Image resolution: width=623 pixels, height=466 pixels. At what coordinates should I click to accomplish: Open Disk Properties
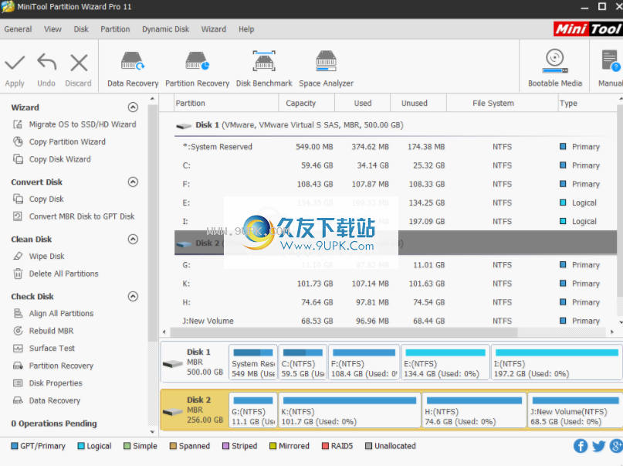tap(56, 383)
